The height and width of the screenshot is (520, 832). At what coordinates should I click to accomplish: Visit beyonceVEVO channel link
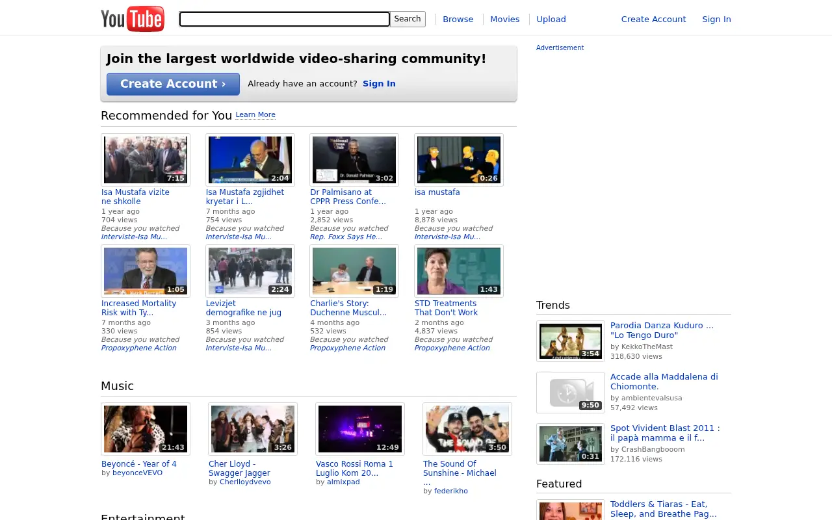pos(137,473)
